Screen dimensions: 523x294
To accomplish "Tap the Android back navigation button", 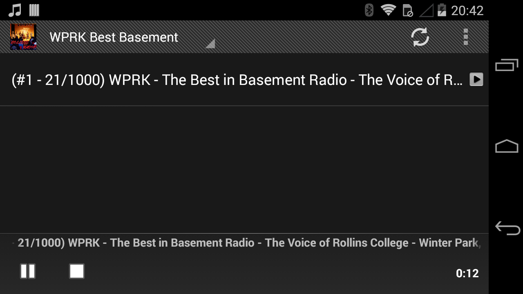I will click(x=507, y=228).
